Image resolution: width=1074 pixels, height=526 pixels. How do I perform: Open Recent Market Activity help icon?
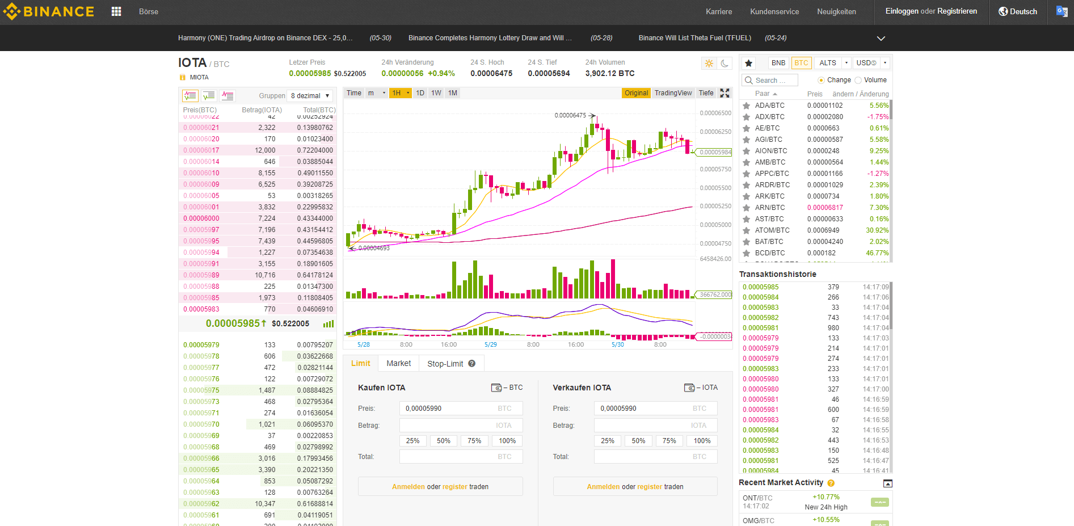[x=831, y=483]
